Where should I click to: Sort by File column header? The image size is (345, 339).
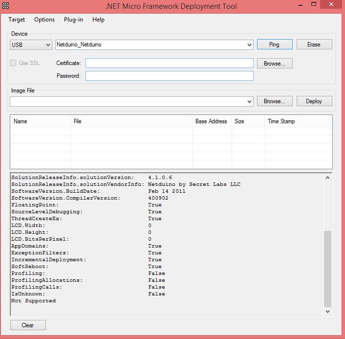131,121
